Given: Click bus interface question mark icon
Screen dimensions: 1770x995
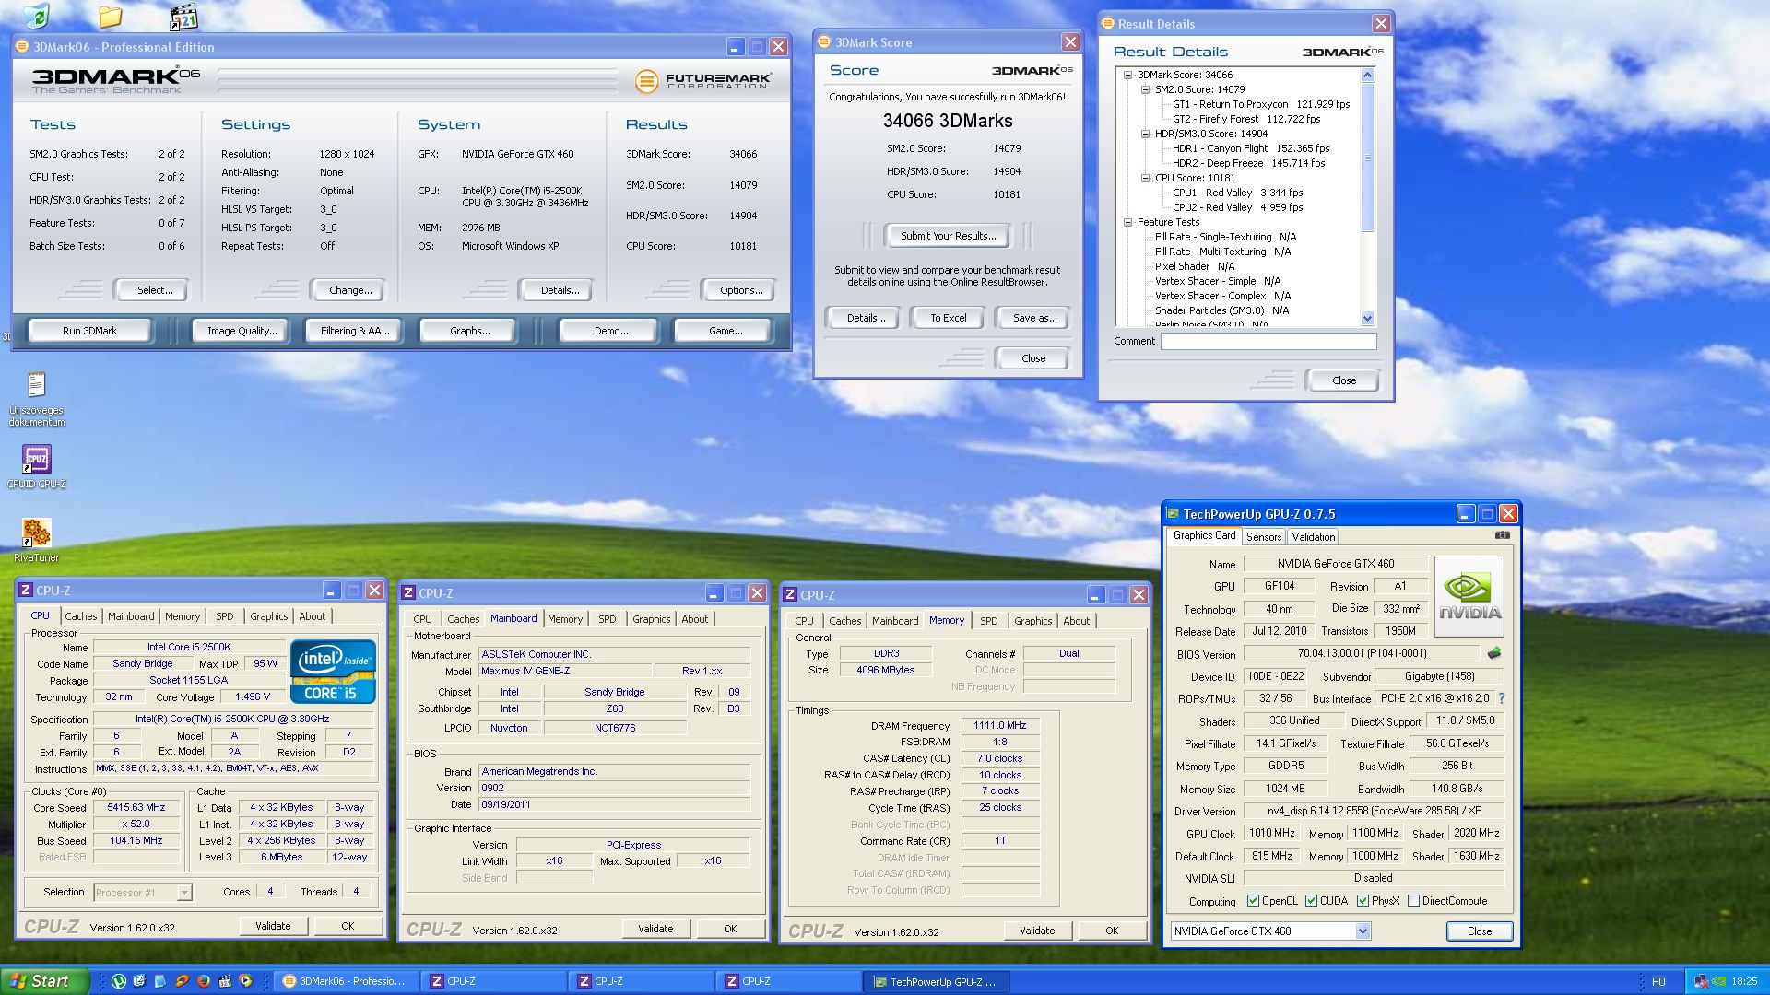Looking at the screenshot, I should tap(1501, 698).
